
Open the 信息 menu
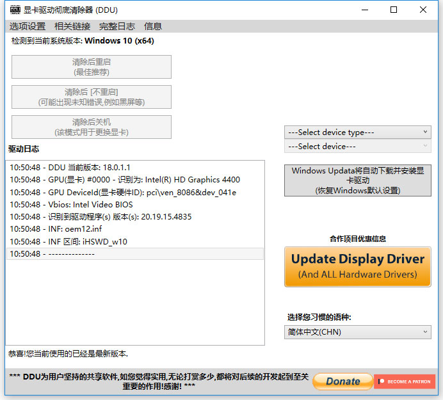153,26
